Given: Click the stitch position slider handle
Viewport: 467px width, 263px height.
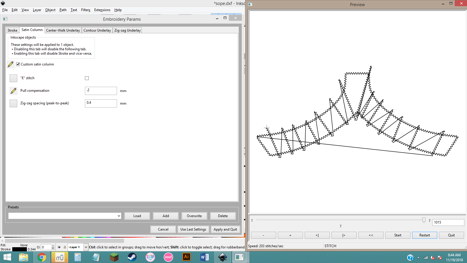Looking at the screenshot, I should pos(424,220).
